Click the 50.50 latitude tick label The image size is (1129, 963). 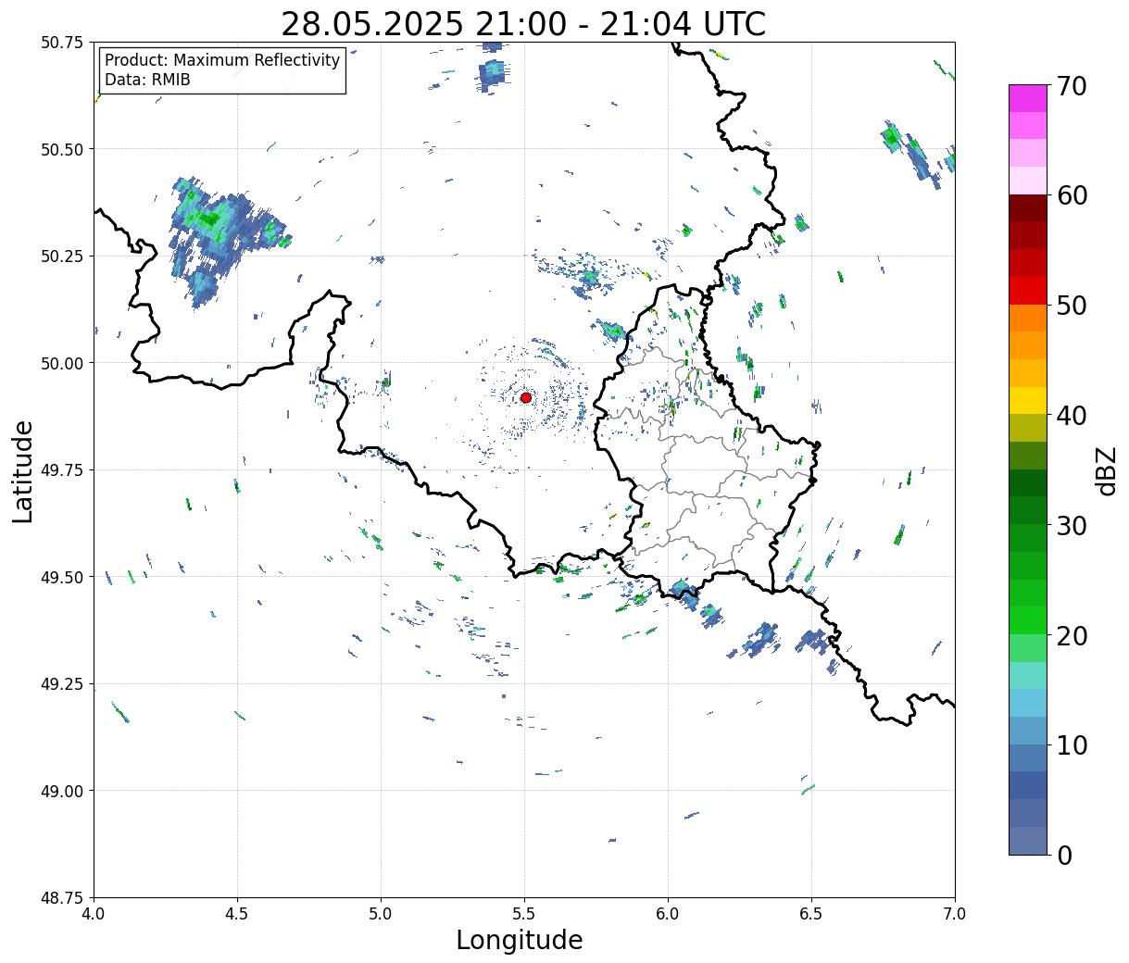pos(62,149)
